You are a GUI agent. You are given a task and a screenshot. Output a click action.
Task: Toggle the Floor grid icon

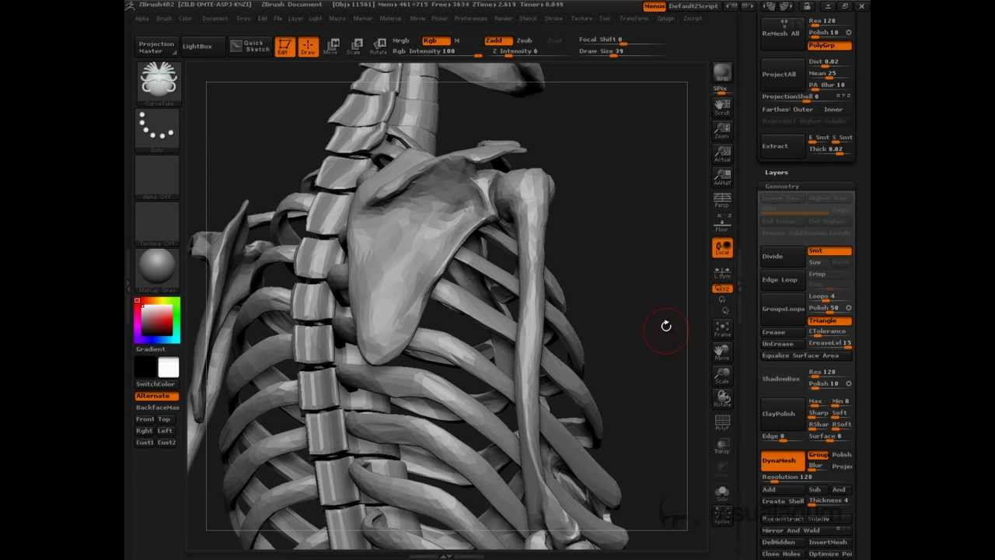coord(722,223)
